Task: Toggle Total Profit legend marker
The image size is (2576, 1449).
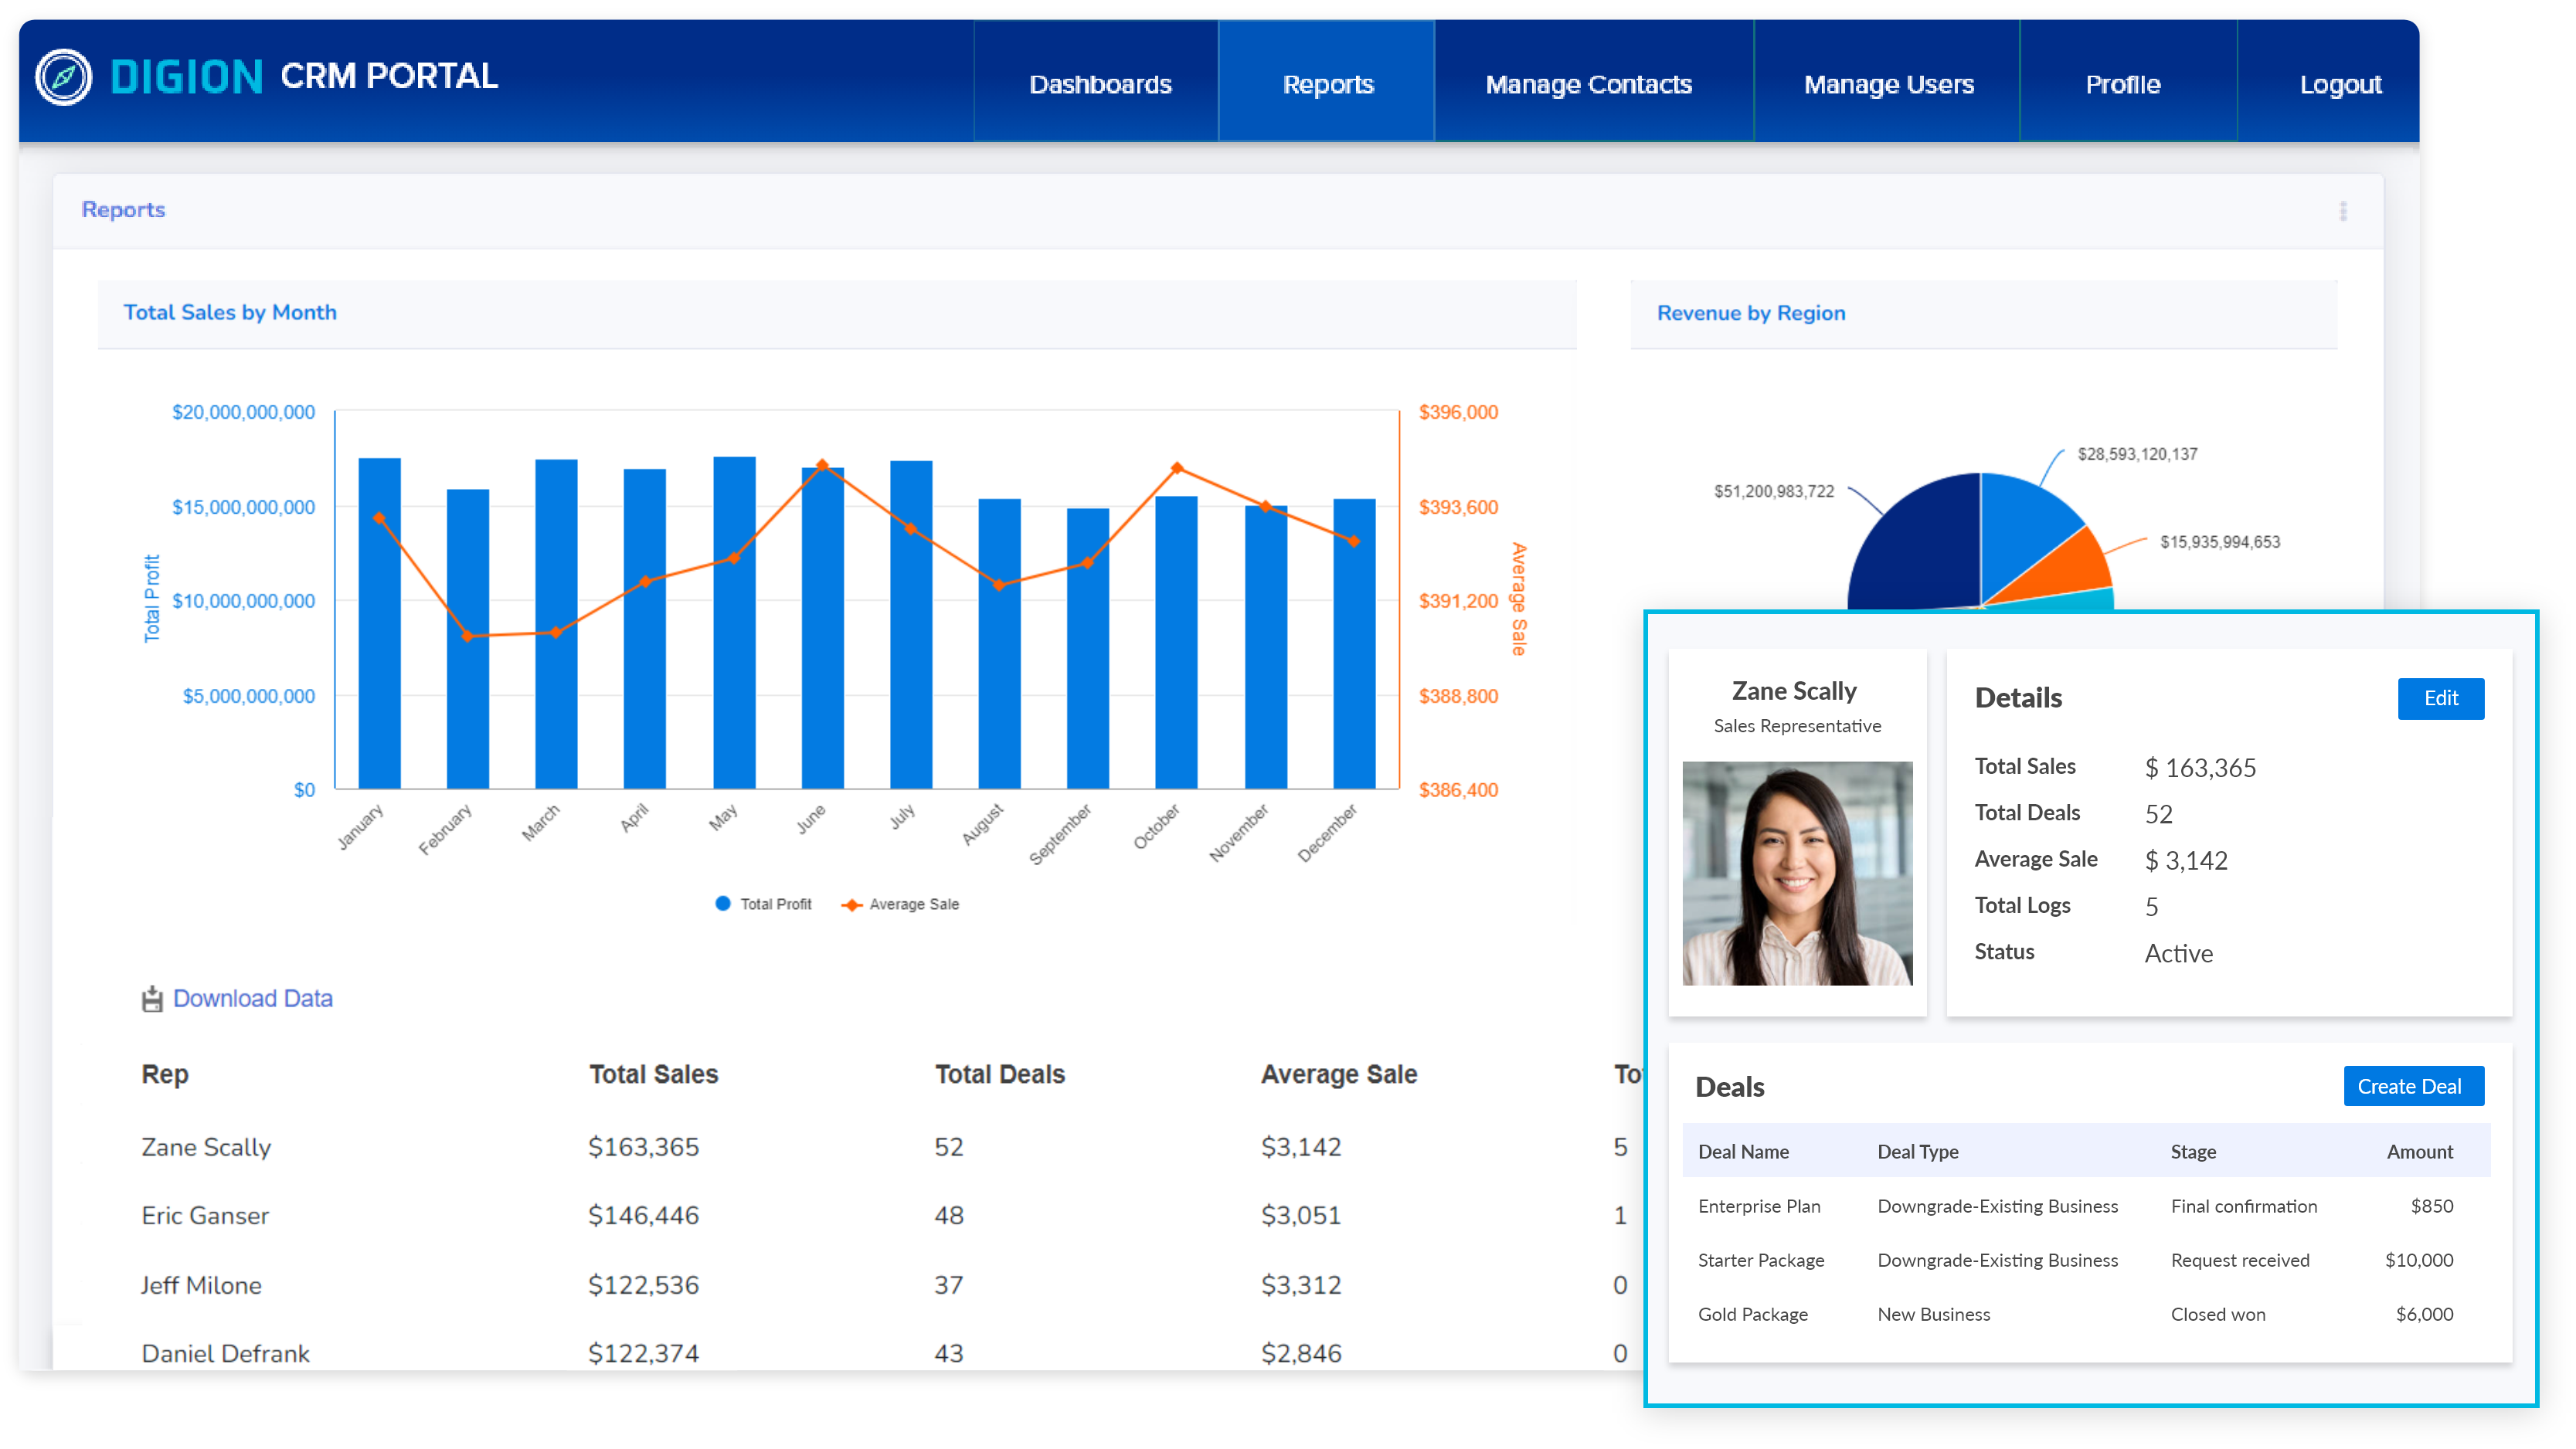Action: point(723,904)
